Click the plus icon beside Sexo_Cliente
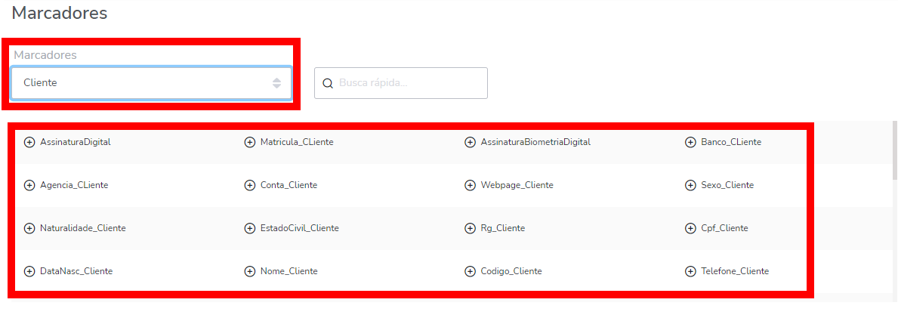 [x=690, y=185]
